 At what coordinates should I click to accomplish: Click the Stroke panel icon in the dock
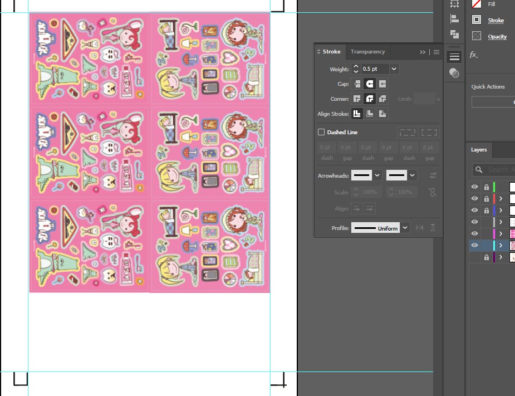(454, 57)
